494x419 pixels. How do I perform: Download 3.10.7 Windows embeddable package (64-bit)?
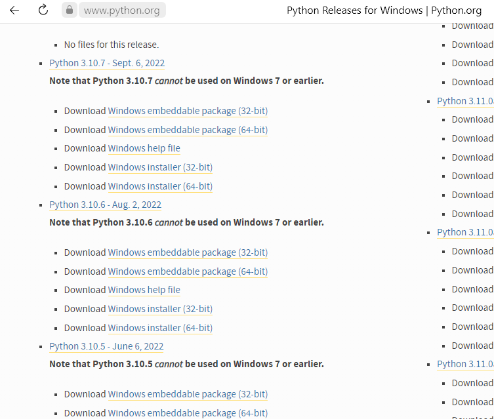tap(188, 130)
